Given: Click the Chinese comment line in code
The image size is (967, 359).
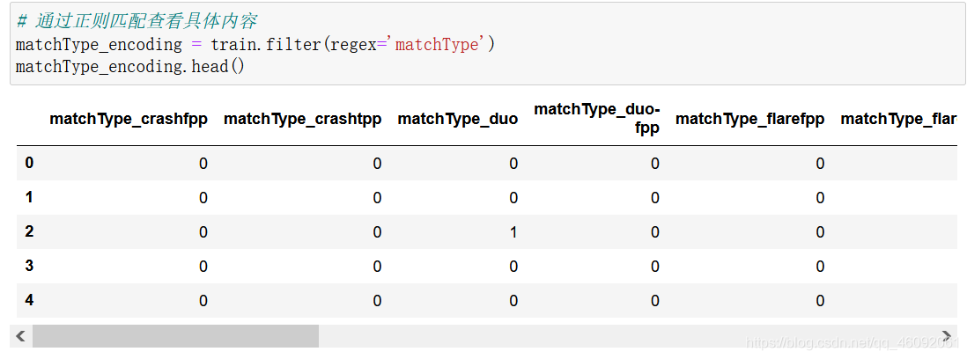Looking at the screenshot, I should tap(137, 21).
